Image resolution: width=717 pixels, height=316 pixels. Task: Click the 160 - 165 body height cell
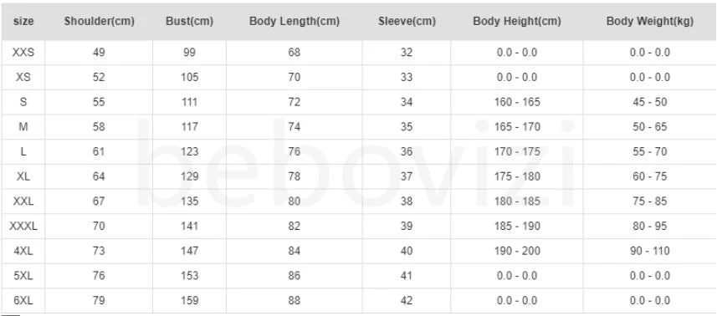517,102
